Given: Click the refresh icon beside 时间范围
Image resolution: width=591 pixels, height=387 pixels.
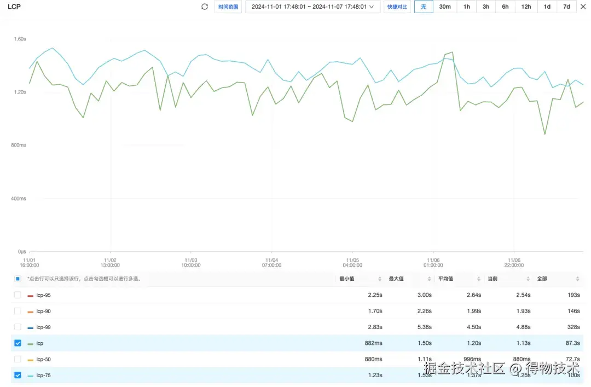Looking at the screenshot, I should (205, 7).
